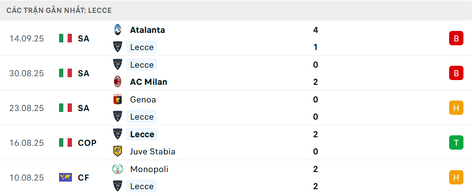Click the CF world flag icon

65,178
